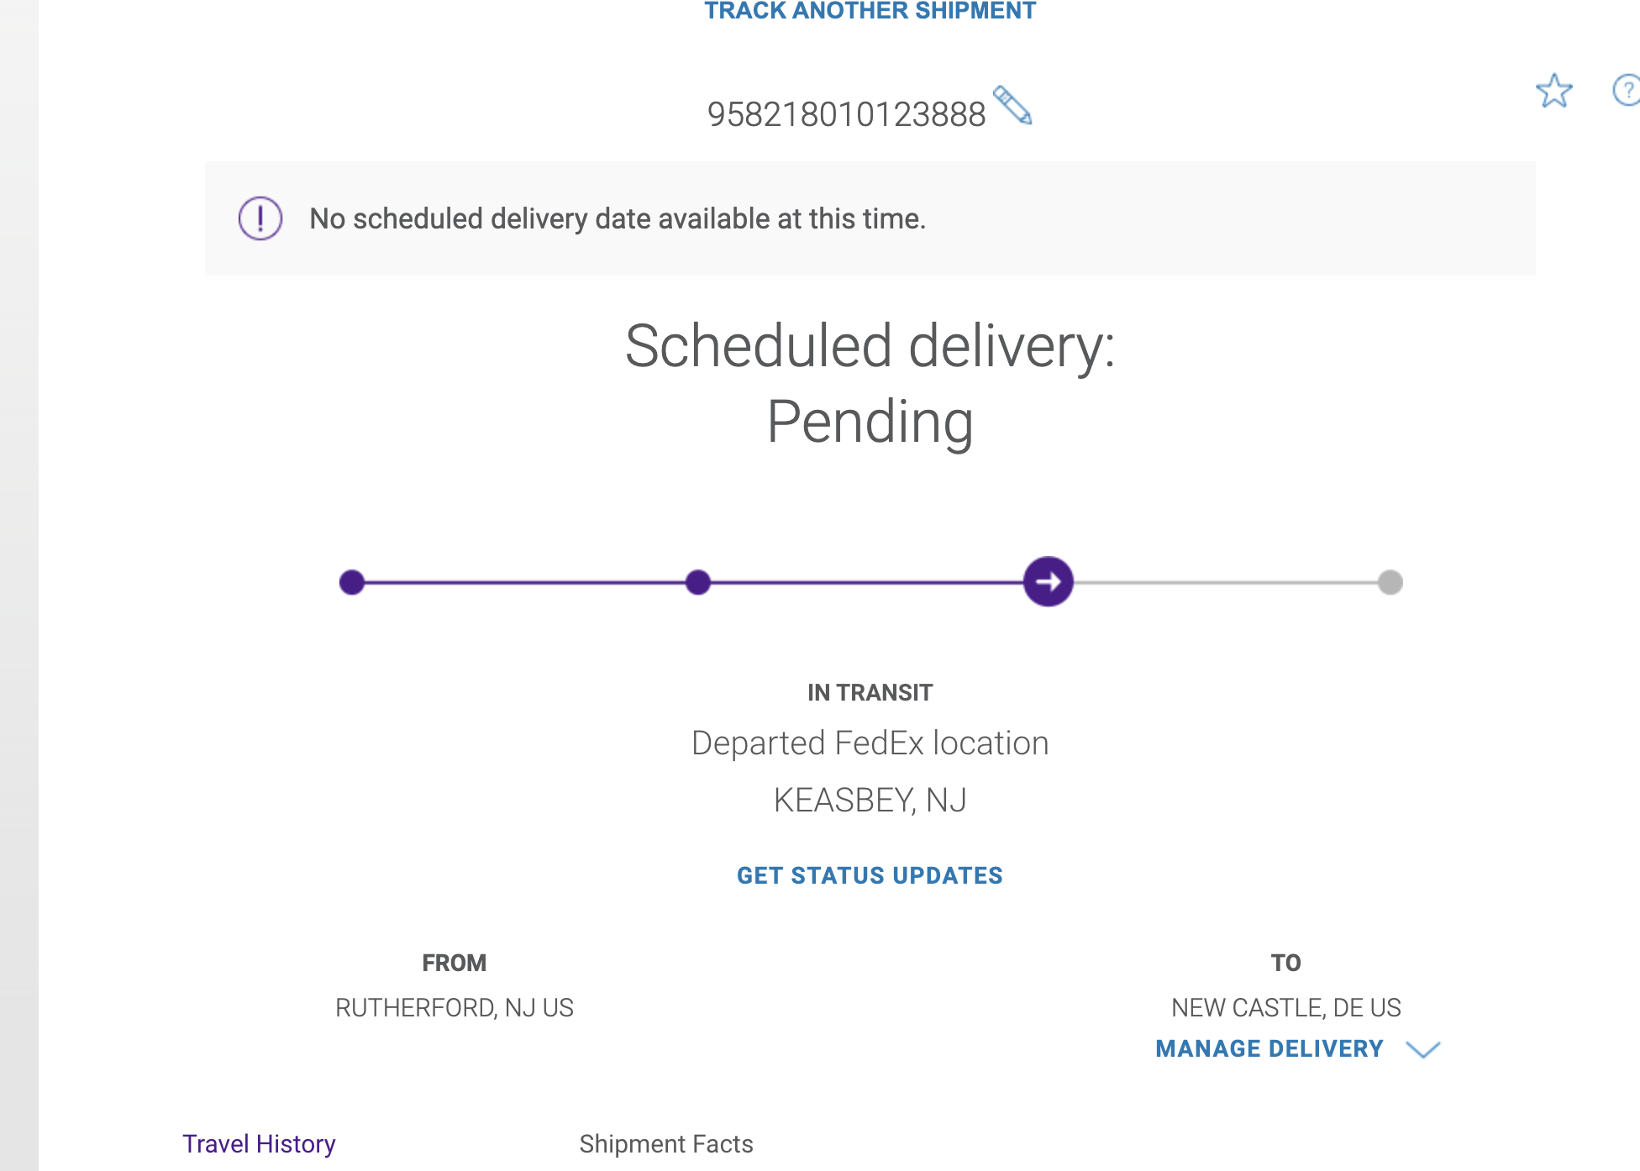Image resolution: width=1640 pixels, height=1171 pixels.
Task: Switch to the Travel History tab
Action: [x=259, y=1144]
